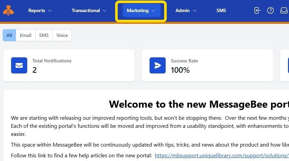This screenshot has width=289, height=161.
Task: Open the Transactional dropdown menu
Action: (x=89, y=10)
